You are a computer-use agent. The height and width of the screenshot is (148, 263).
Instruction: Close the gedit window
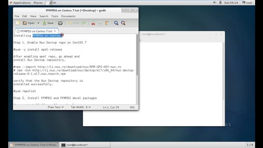(x=136, y=10)
